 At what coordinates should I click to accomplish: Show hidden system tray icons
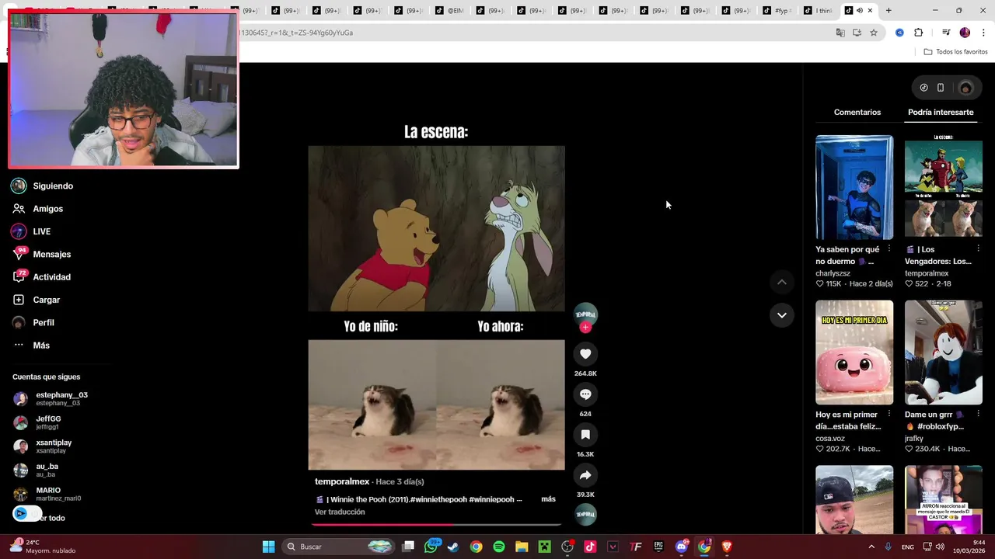pos(871,547)
